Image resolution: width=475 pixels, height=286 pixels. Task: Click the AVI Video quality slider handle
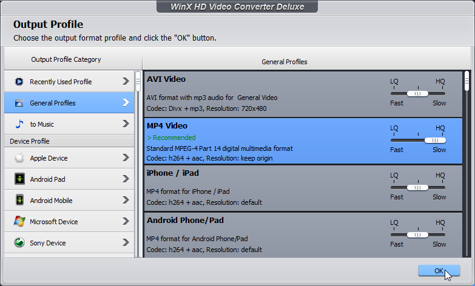tap(417, 93)
